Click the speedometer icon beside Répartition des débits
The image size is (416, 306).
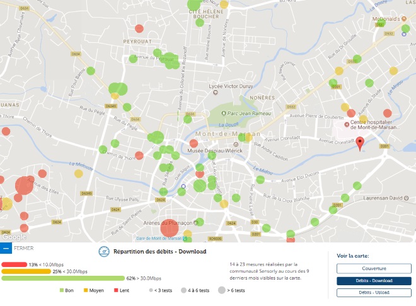105,251
